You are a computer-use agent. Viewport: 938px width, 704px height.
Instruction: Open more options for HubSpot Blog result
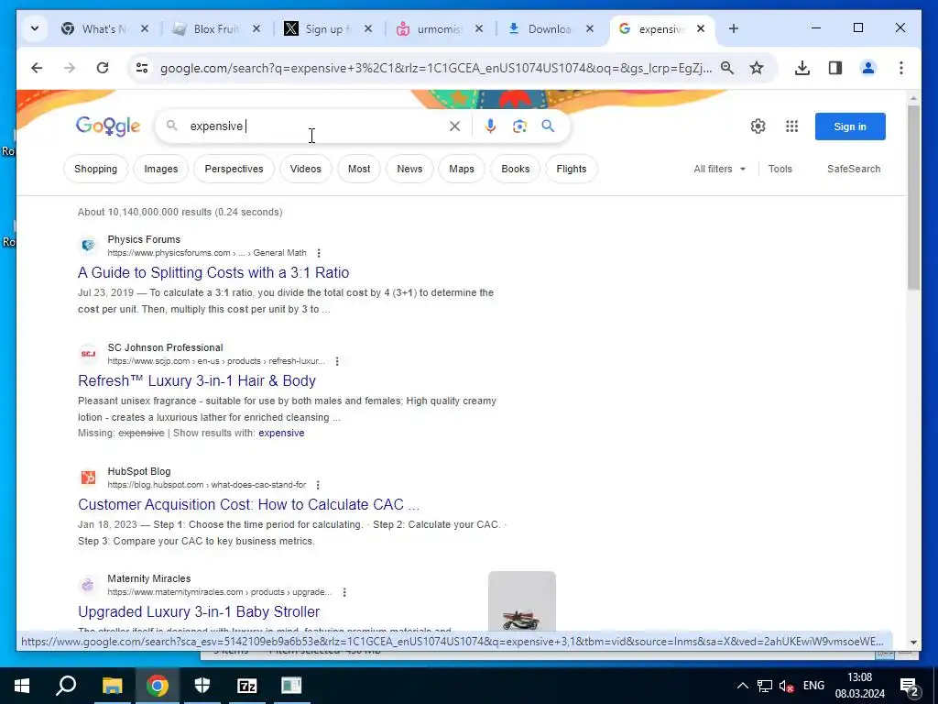tap(318, 485)
